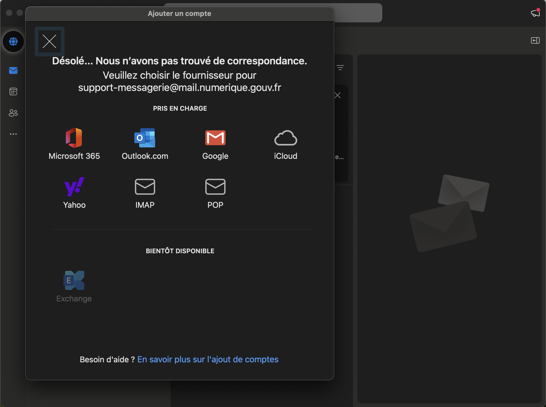
Task: Open the message list filter icon
Action: (x=340, y=68)
